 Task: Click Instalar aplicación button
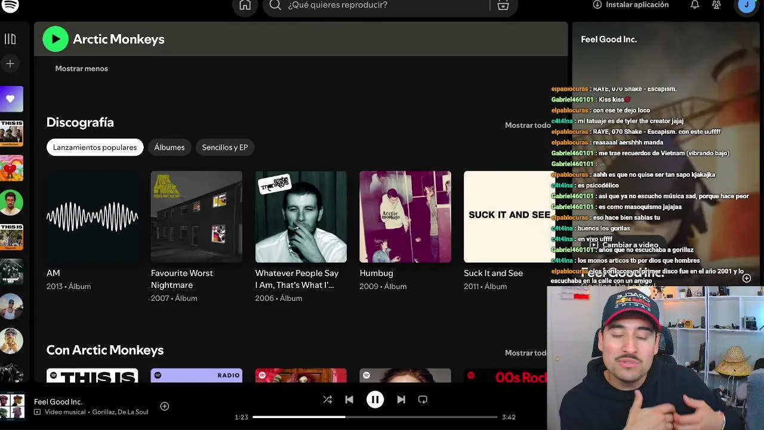tap(631, 5)
